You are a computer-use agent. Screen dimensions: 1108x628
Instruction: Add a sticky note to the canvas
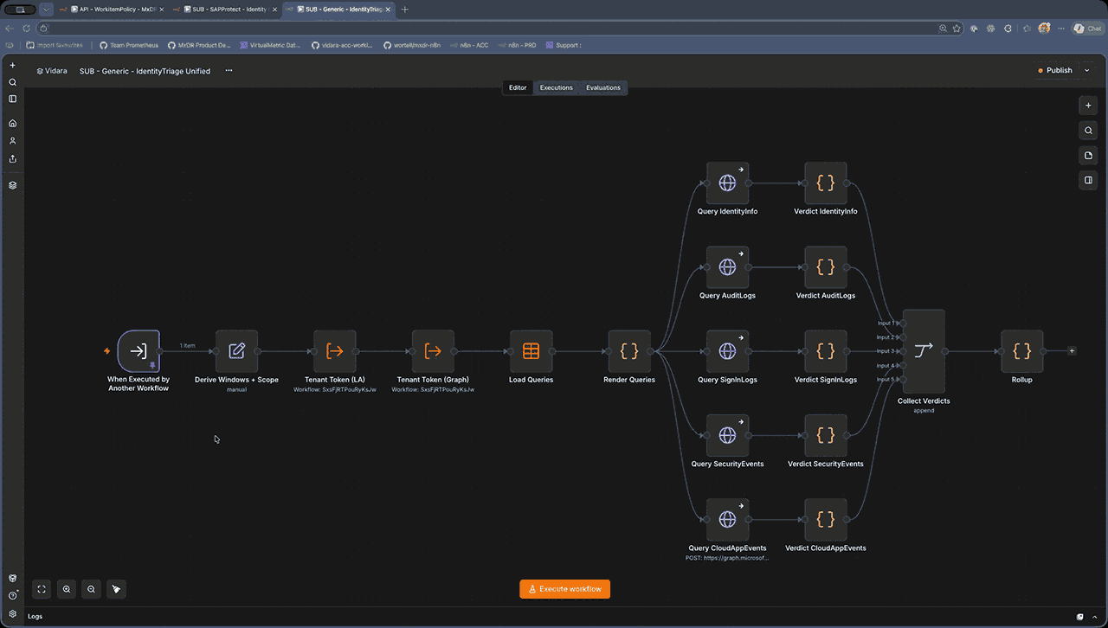1088,156
